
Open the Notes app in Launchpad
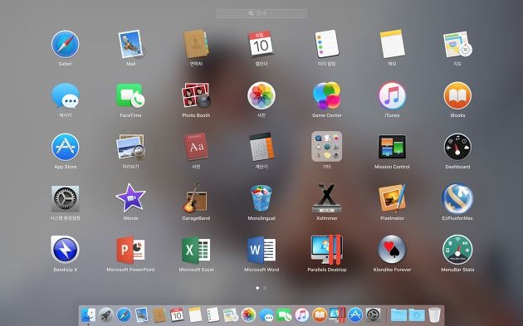pos(392,44)
